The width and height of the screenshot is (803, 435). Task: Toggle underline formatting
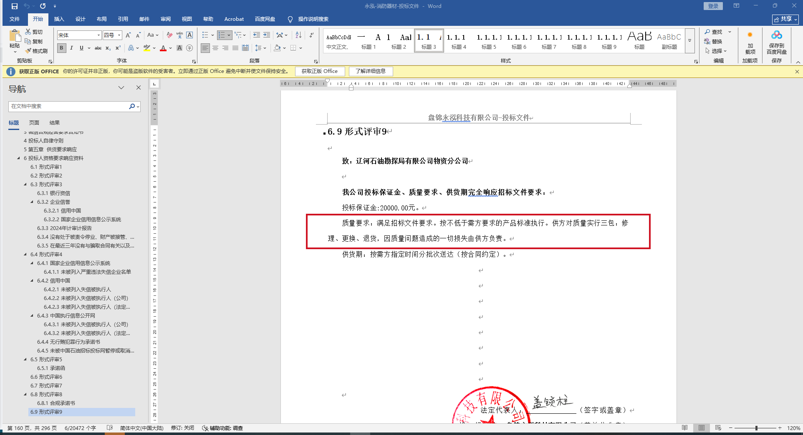pos(81,48)
